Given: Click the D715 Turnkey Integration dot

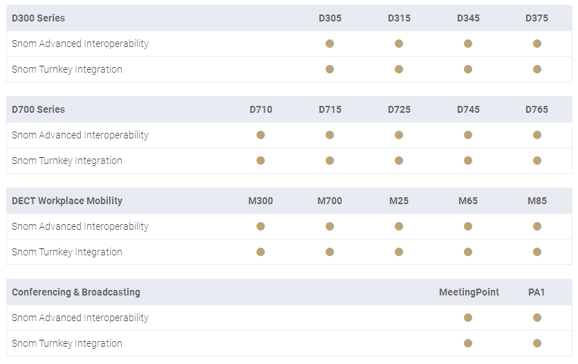Looking at the screenshot, I should click(330, 161).
